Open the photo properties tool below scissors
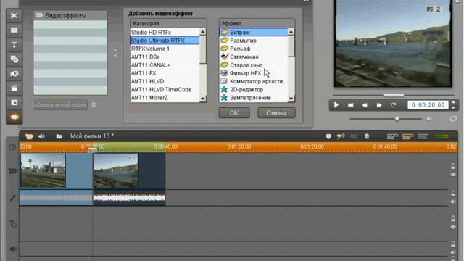464x261 pixels. 14,30
